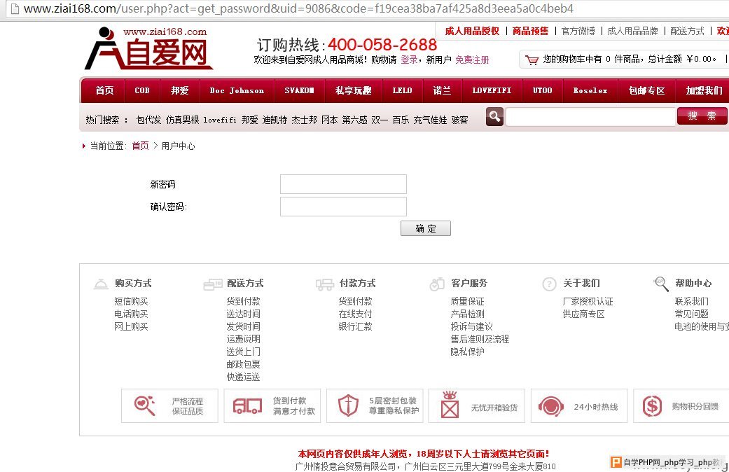This screenshot has height=472, width=729.
Task: Click the 配送方式 top bar link
Action: pyautogui.click(x=687, y=31)
